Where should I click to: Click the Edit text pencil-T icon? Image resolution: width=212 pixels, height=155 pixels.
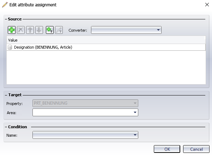[59, 30]
